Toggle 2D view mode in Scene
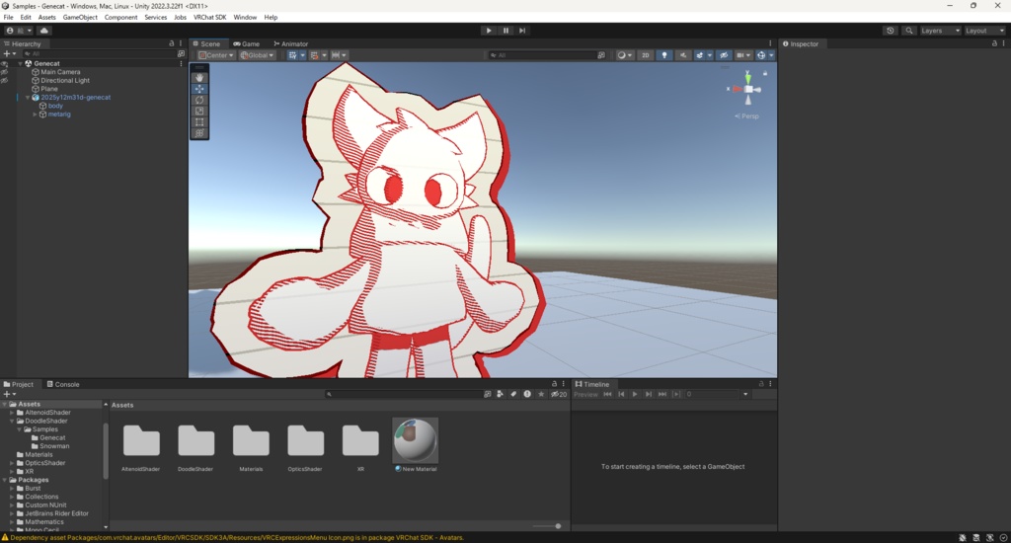 [x=645, y=55]
